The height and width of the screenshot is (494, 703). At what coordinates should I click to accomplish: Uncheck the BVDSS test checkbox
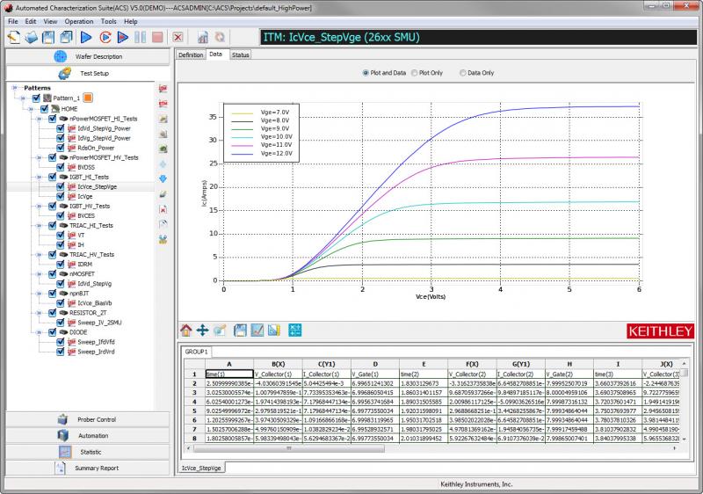(61, 167)
